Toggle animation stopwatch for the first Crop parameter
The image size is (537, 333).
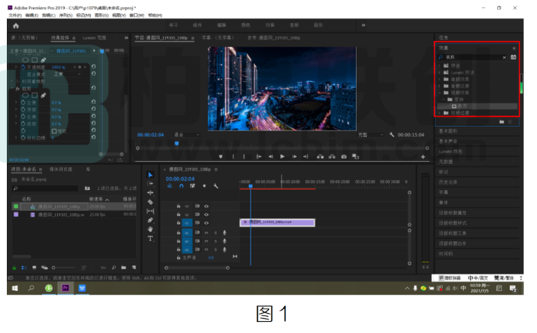(x=23, y=103)
